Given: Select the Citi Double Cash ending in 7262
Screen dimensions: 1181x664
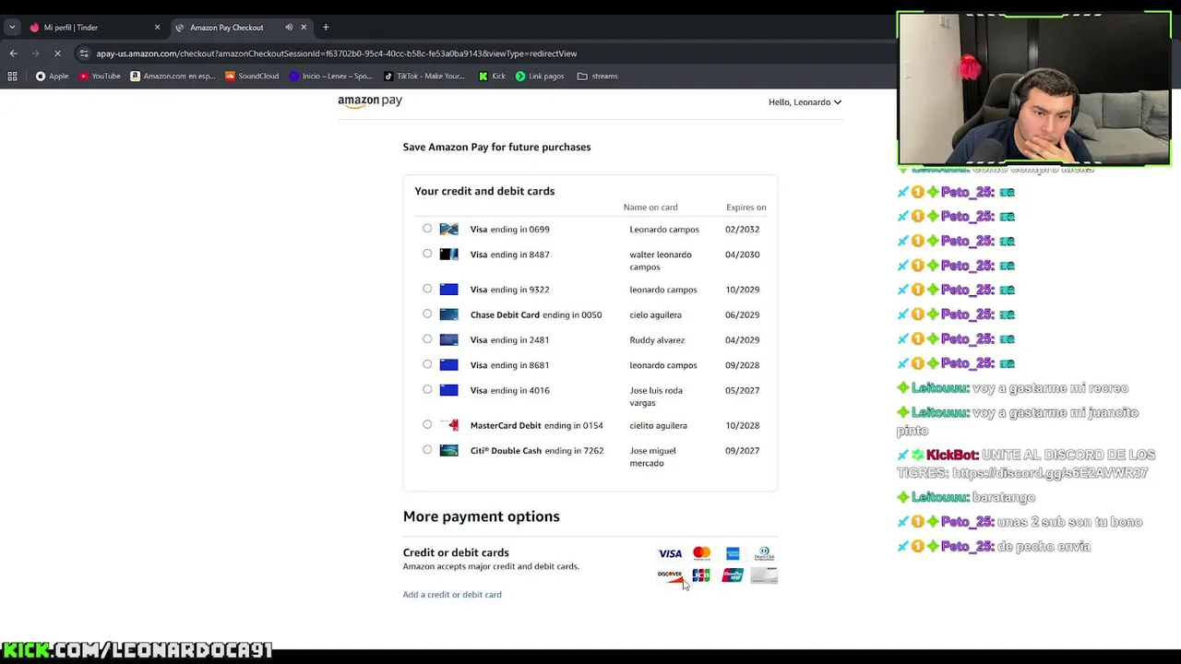Looking at the screenshot, I should (427, 450).
